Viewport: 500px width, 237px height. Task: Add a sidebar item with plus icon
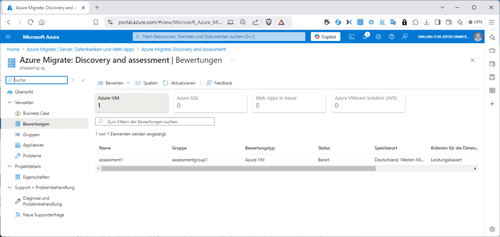492,104
